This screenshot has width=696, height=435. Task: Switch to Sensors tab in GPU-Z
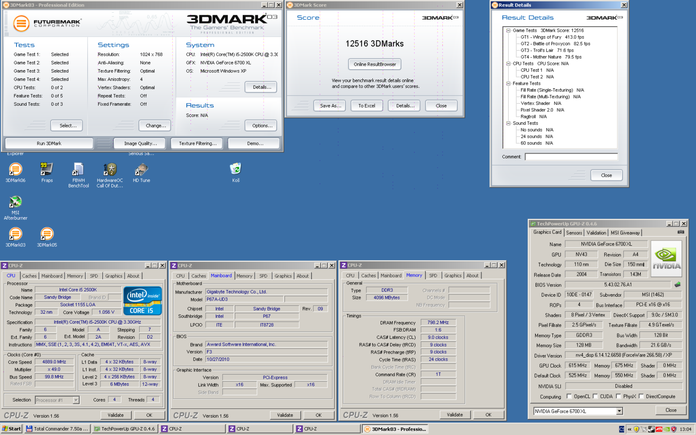tap(574, 233)
